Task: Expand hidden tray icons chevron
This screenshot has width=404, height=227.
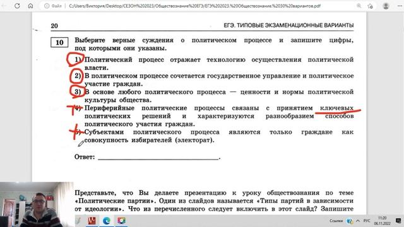Action: (x=358, y=221)
